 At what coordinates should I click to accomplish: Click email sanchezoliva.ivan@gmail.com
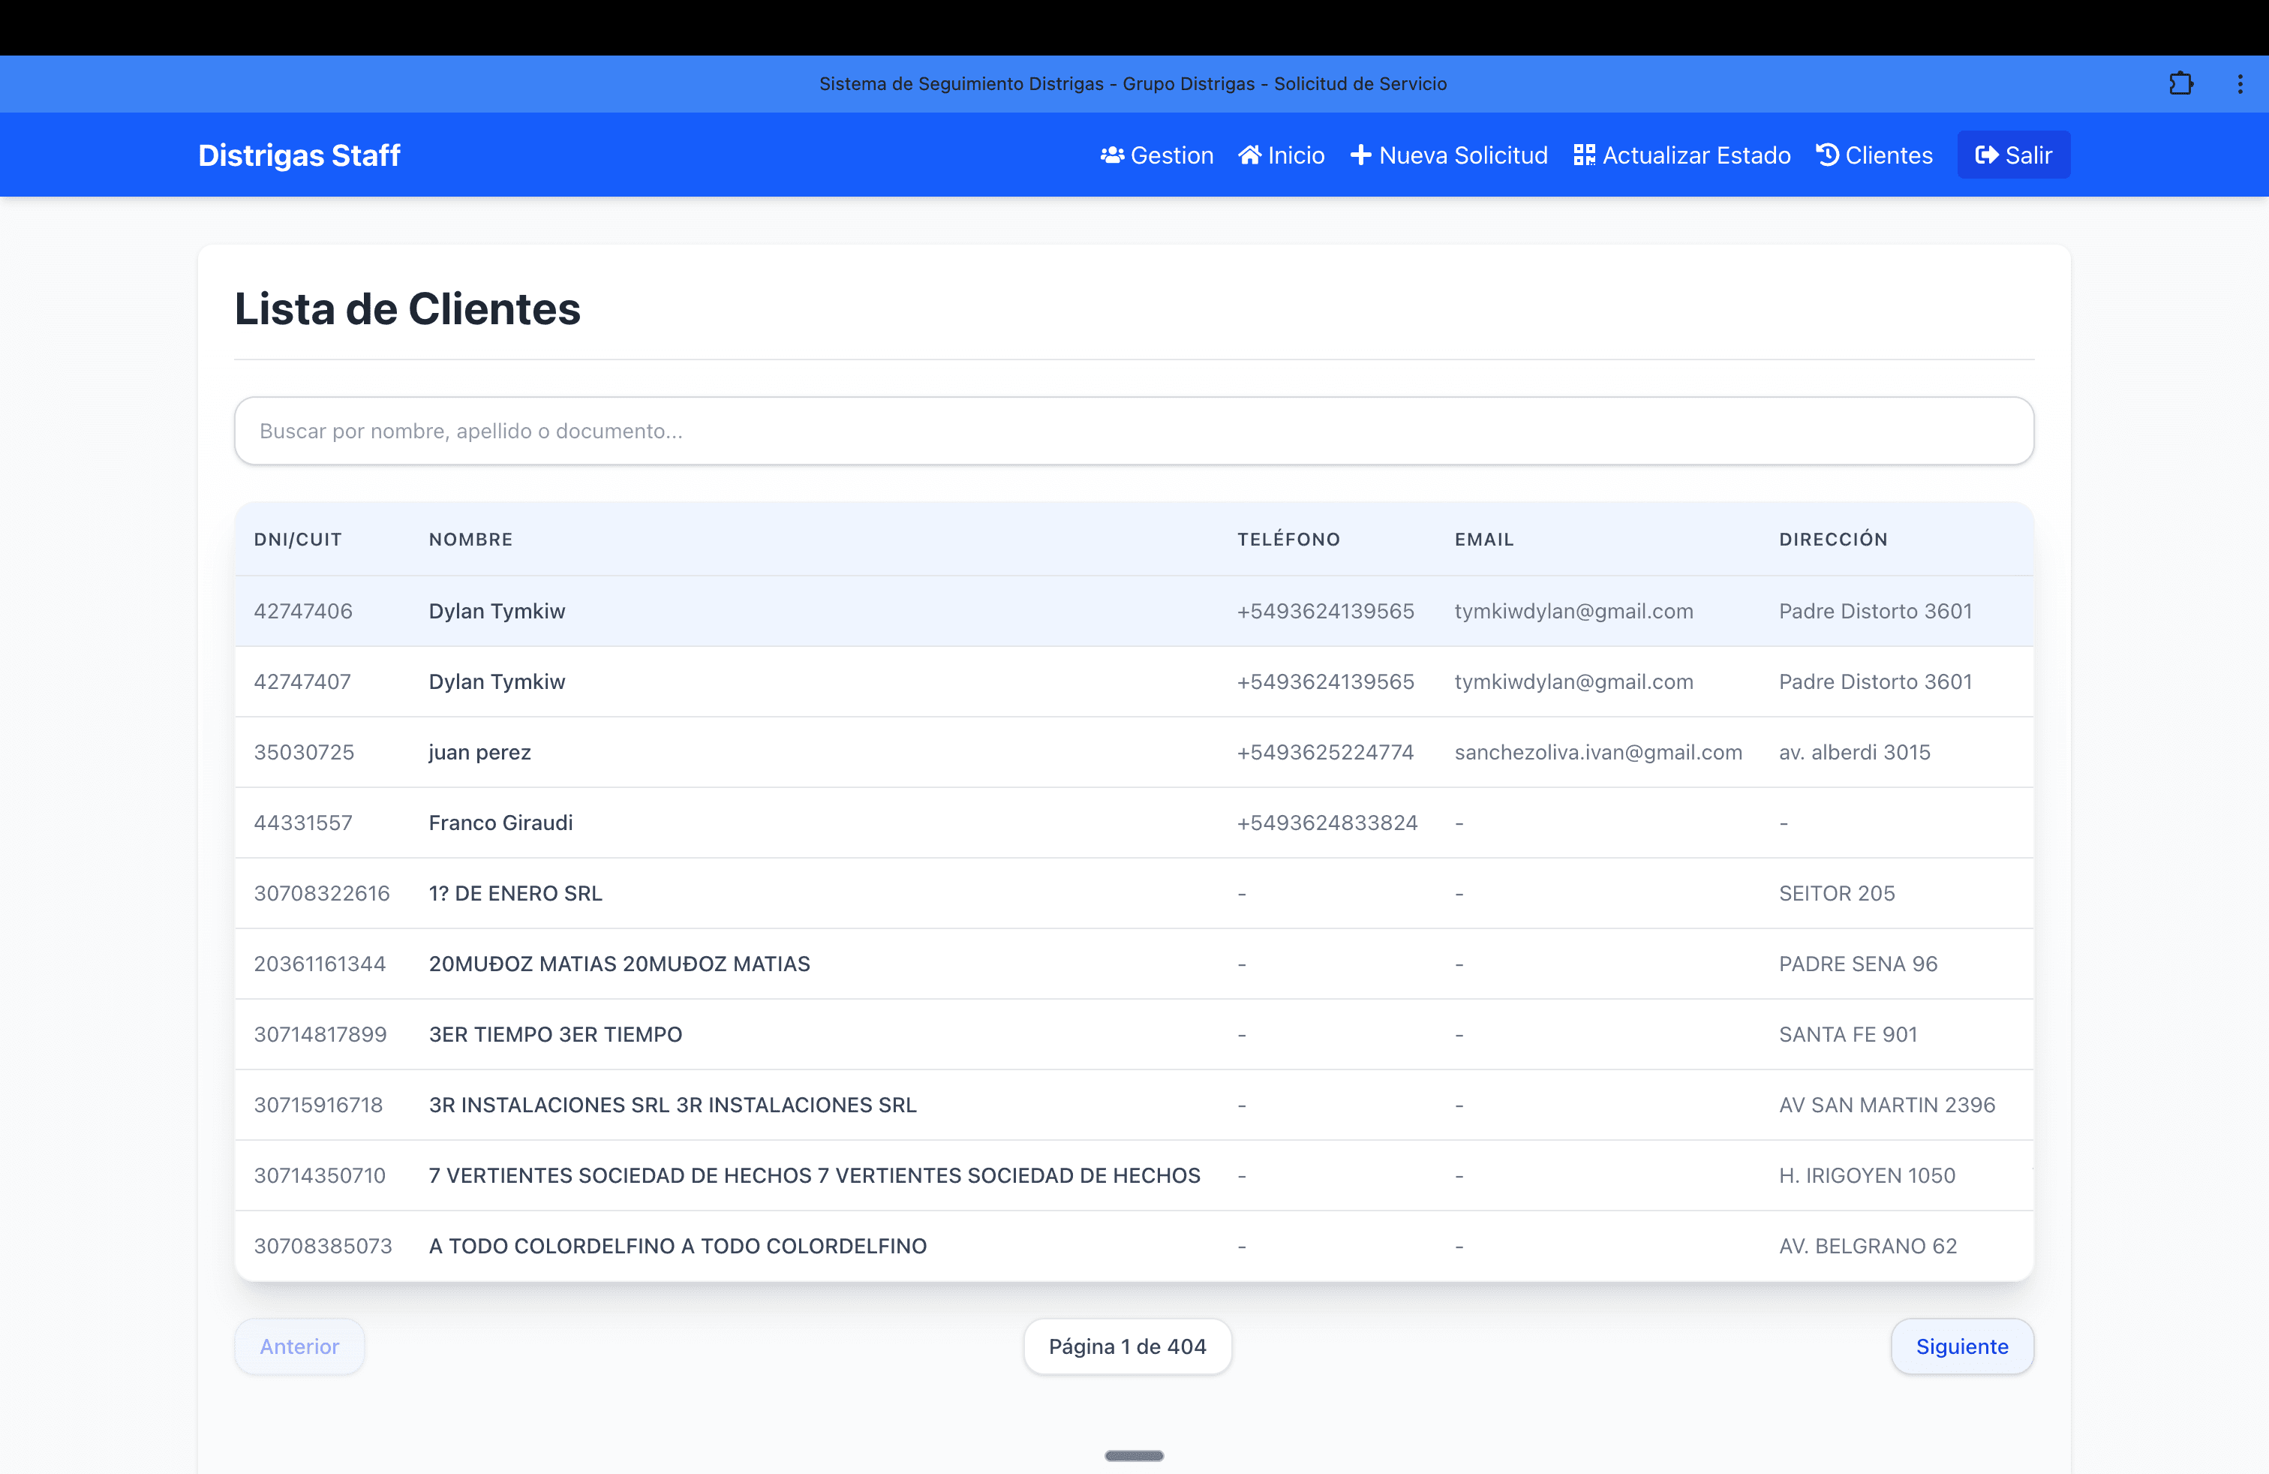pyautogui.click(x=1598, y=752)
